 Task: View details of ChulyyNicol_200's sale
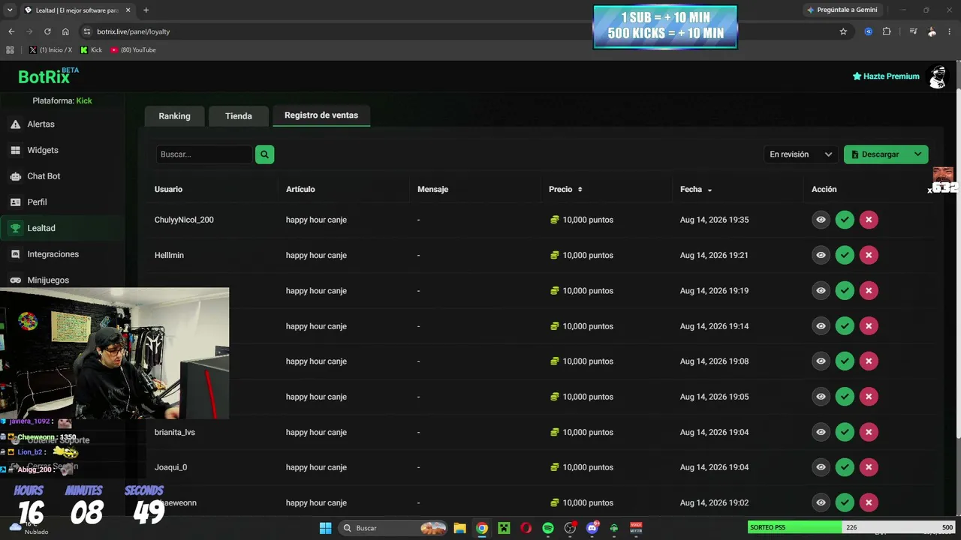click(821, 220)
